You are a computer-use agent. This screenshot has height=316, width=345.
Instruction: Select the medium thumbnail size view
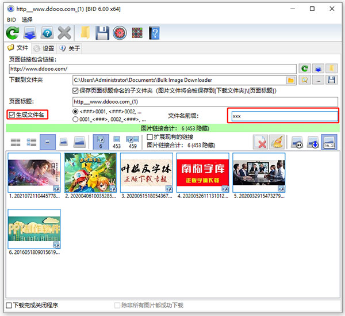pyautogui.click(x=64, y=142)
